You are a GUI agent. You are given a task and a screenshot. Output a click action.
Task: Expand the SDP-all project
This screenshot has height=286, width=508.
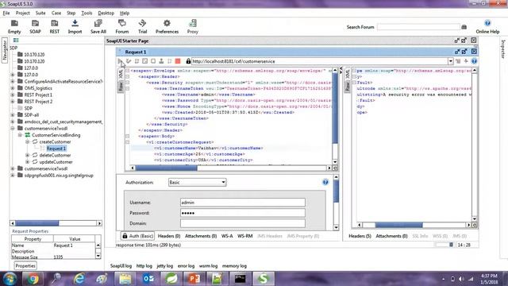(x=13, y=114)
